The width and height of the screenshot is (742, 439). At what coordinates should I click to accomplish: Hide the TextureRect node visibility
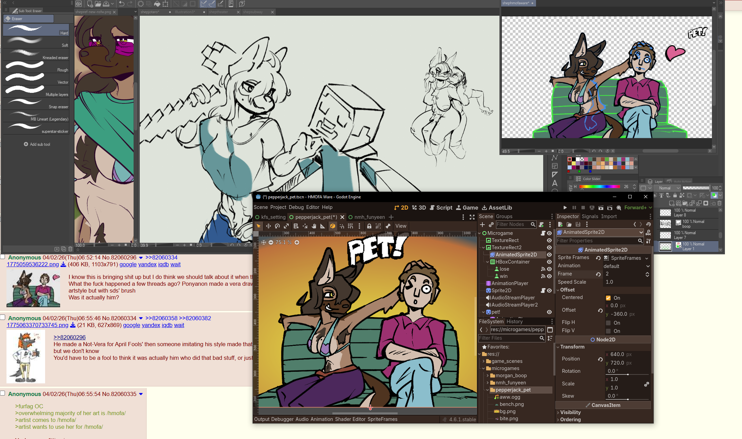(x=549, y=240)
